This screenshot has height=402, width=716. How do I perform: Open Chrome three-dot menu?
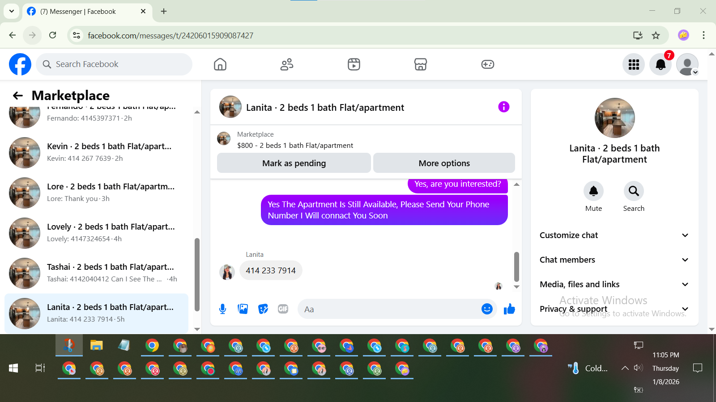coord(703,35)
